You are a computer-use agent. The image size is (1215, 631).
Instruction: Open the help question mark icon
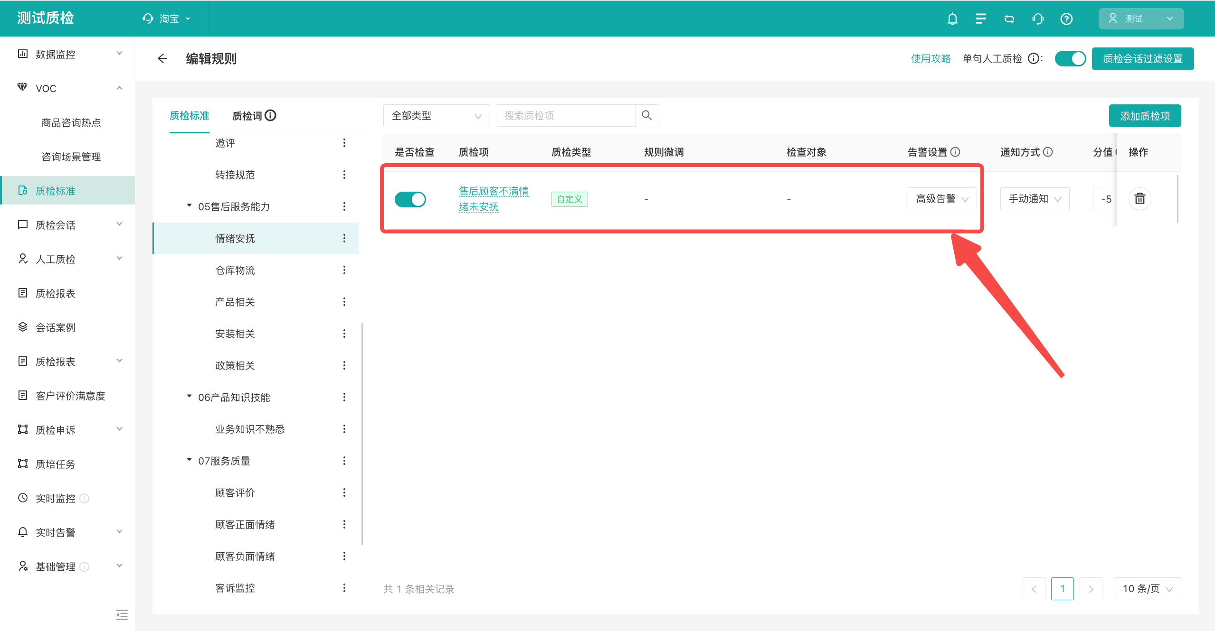tap(1066, 19)
